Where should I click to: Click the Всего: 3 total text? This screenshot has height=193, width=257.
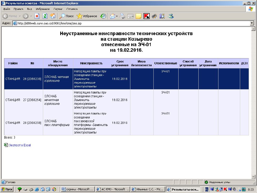[10, 137]
